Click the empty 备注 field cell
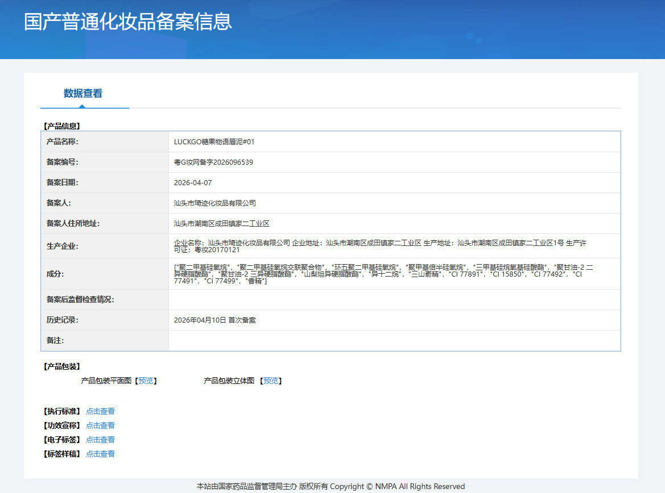Screen dimensions: 665x493 pyautogui.click(x=394, y=341)
